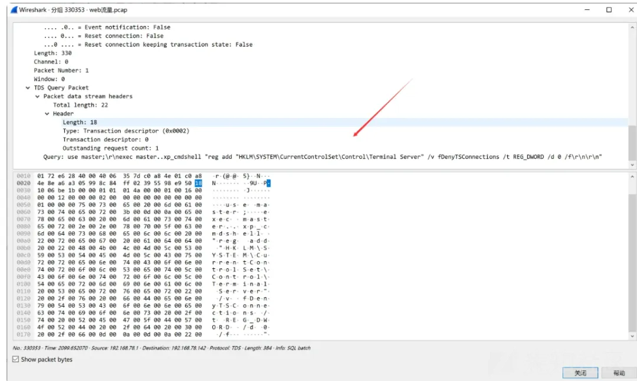Click ASCII text 'Y·S·T·E·' in hex pane
The width and height of the screenshot is (637, 381).
coord(225,255)
